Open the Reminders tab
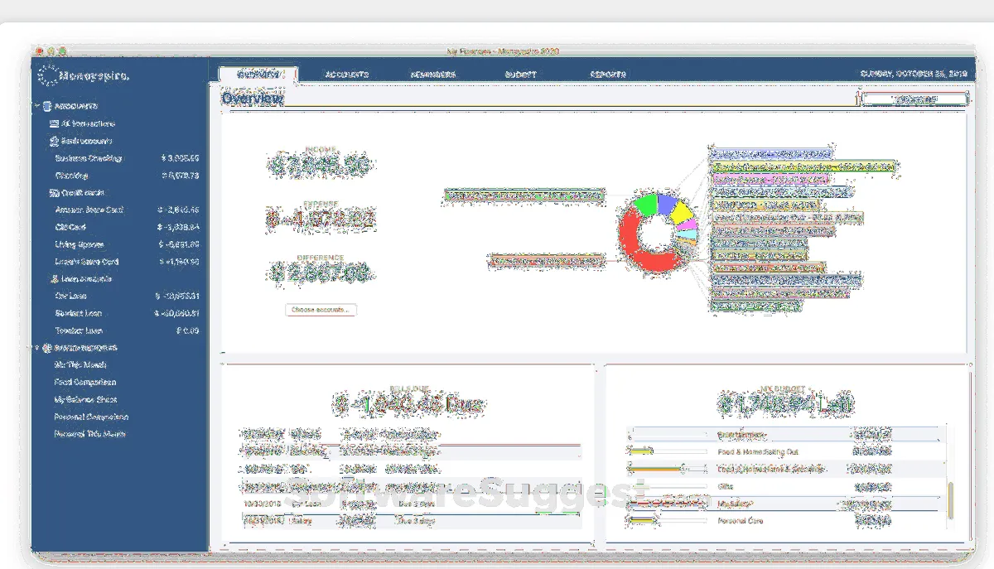This screenshot has width=994, height=569. (x=433, y=74)
